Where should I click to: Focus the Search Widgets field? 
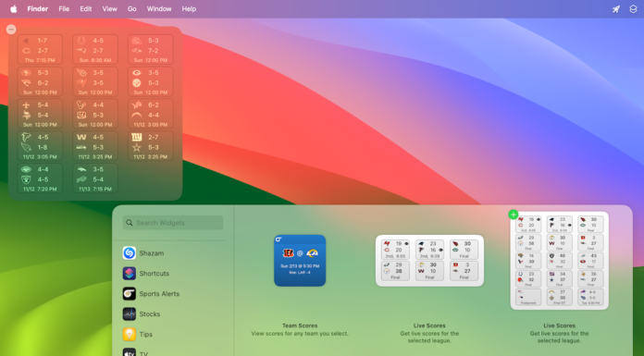pos(172,223)
